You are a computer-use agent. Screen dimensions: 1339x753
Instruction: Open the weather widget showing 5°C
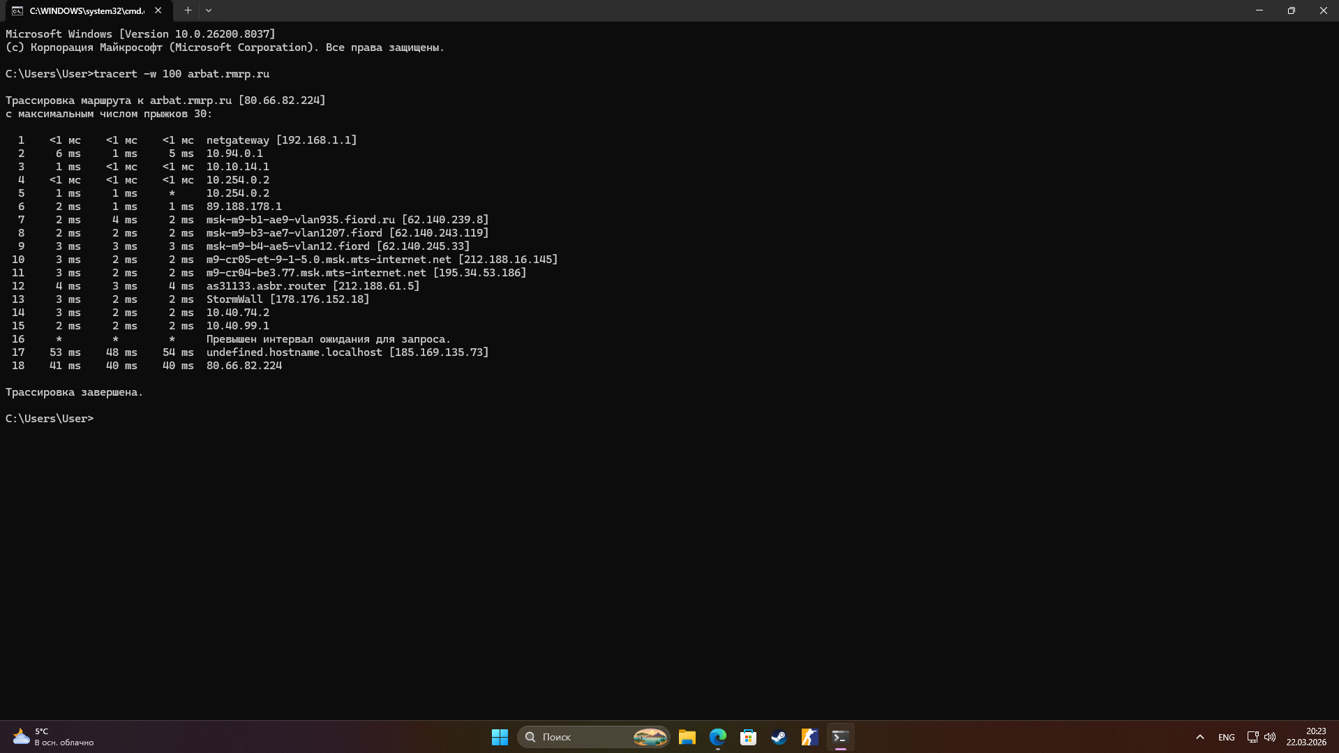[x=52, y=737]
